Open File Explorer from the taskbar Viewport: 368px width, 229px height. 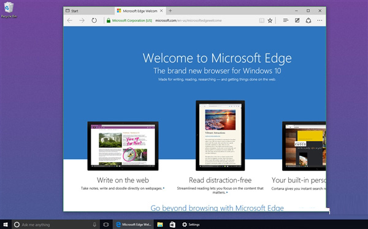[x=160, y=225]
